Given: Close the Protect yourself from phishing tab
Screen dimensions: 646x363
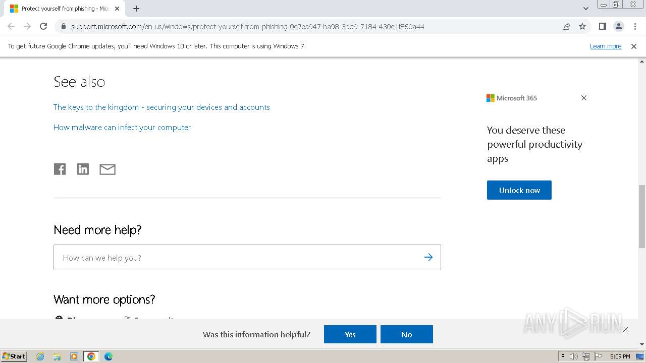Looking at the screenshot, I should click(117, 9).
